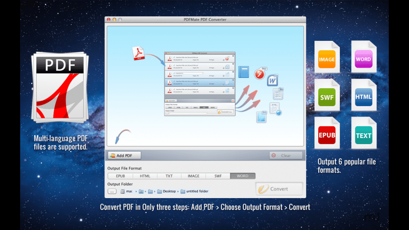Click the red EPUB file icon
This screenshot has height=230, width=409.
(327, 135)
